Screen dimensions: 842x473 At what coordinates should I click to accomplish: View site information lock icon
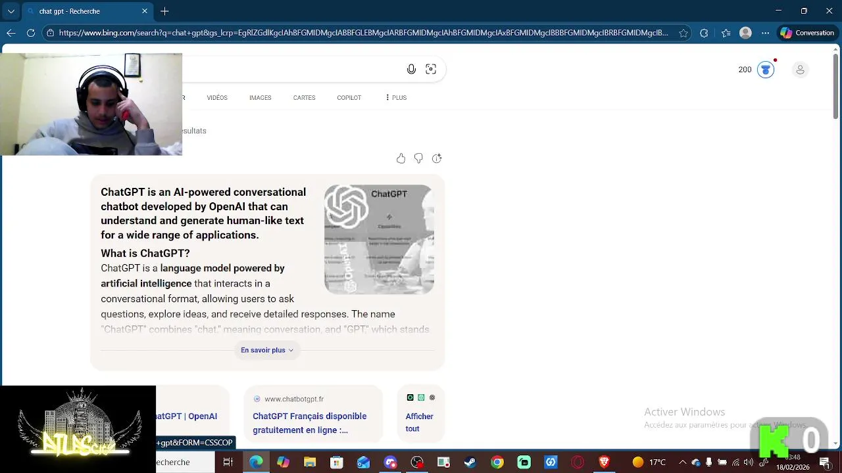(50, 33)
